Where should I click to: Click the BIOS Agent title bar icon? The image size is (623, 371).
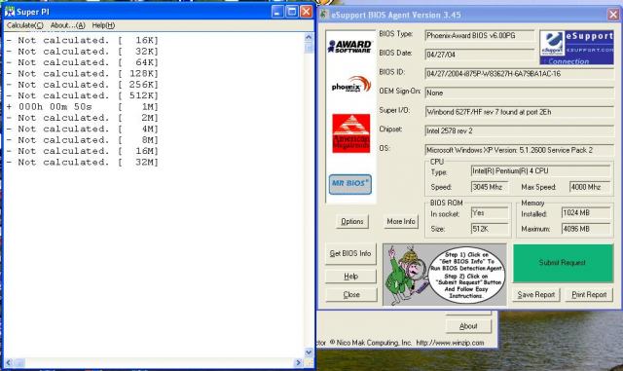click(324, 15)
